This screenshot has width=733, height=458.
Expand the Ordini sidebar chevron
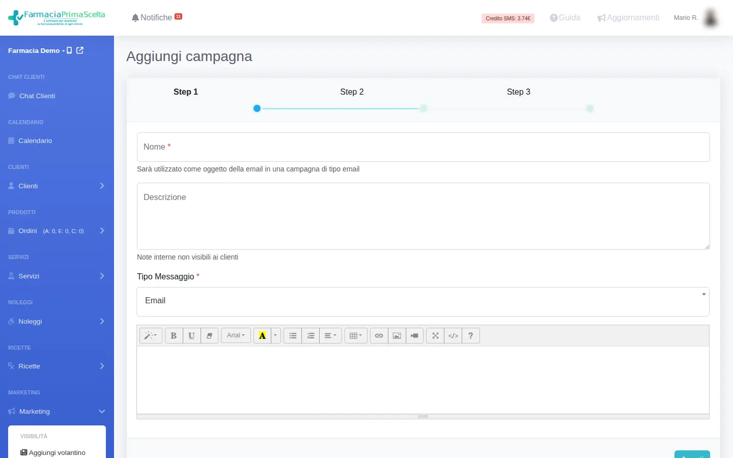[102, 231]
